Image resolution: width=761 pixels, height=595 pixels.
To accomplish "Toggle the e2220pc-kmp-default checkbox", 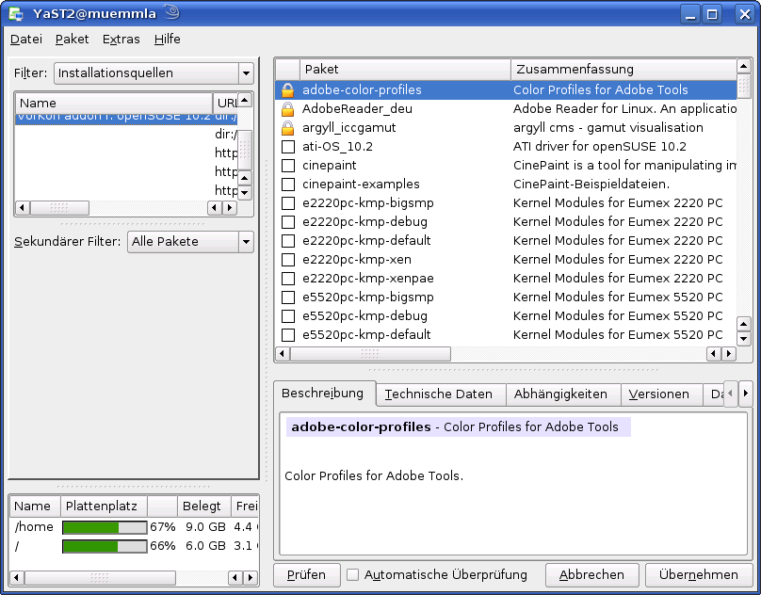I will coord(288,241).
